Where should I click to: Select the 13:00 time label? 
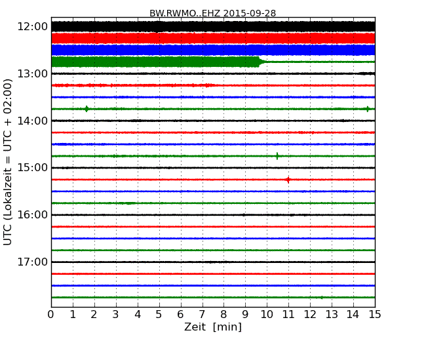click(32, 73)
